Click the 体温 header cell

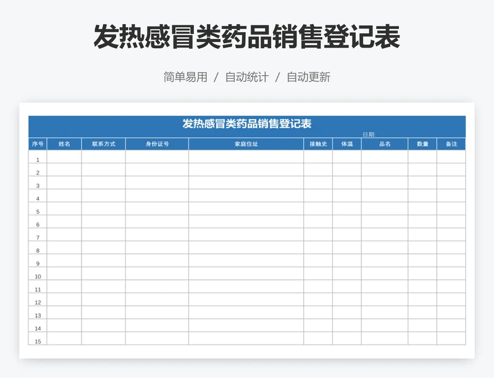click(x=347, y=144)
